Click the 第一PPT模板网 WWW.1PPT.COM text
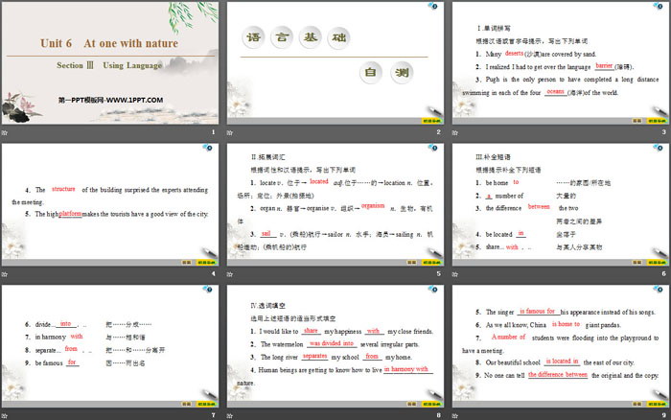The height and width of the screenshot is (420, 671). tap(110, 100)
